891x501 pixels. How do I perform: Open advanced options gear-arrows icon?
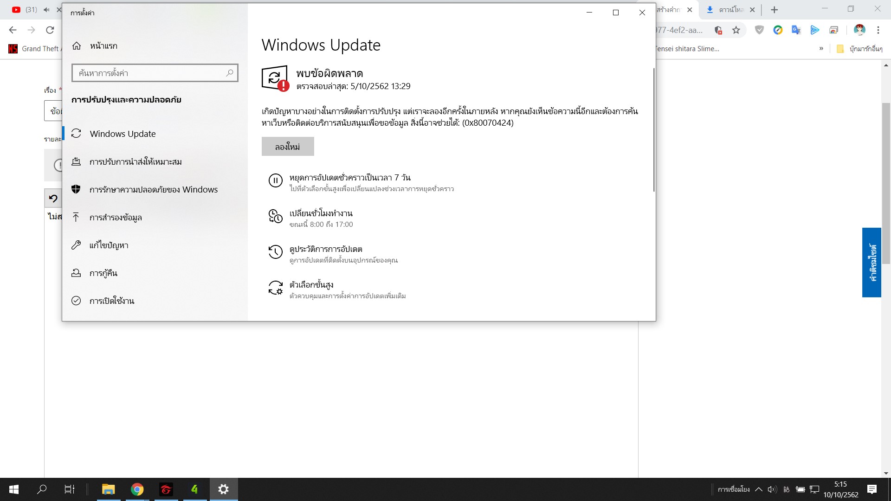pyautogui.click(x=275, y=288)
